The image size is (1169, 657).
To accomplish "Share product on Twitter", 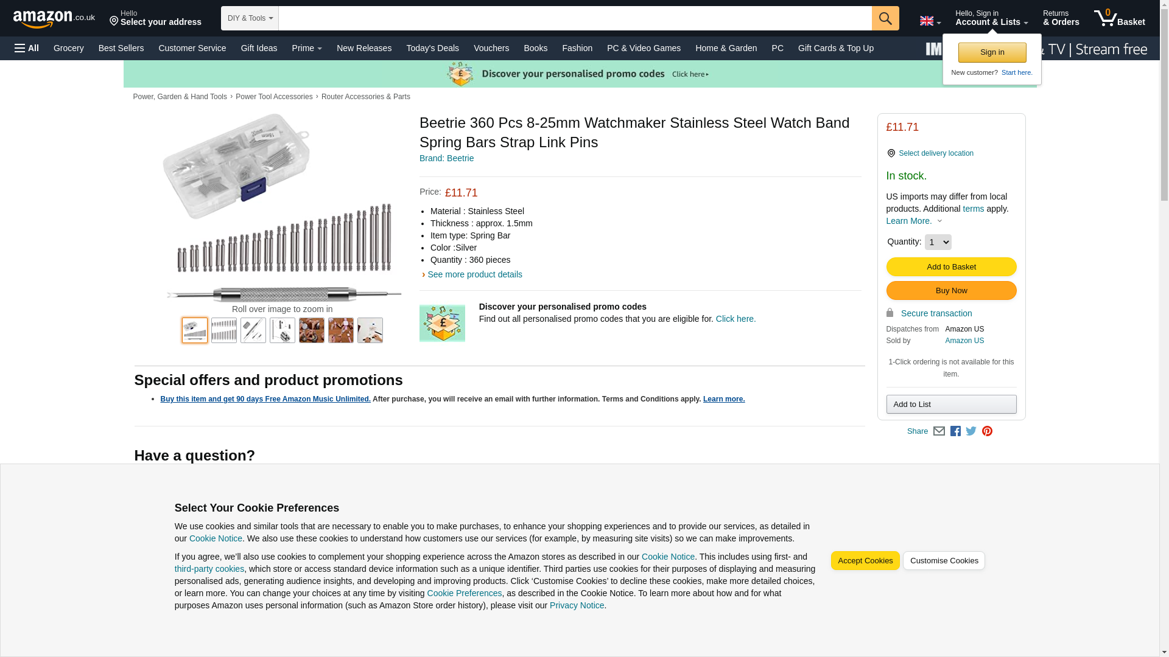I will (971, 431).
